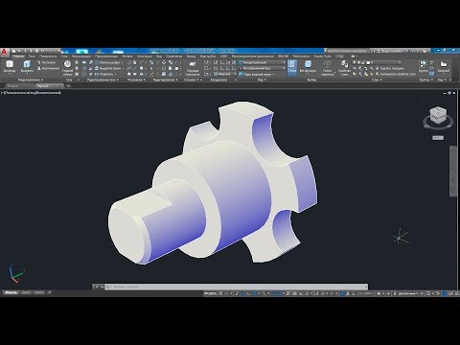
Task: Expand the Группы panel title
Action: pyautogui.click(x=425, y=80)
